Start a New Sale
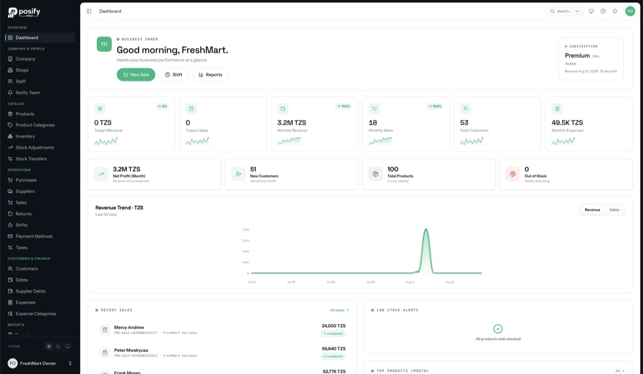Image resolution: width=643 pixels, height=374 pixels. [x=136, y=74]
